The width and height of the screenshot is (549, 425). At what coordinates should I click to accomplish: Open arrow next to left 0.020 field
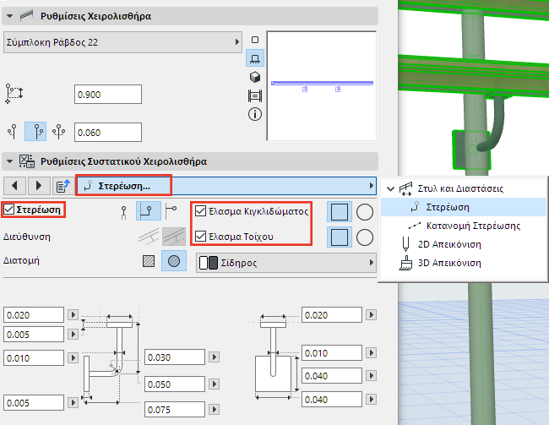73,314
